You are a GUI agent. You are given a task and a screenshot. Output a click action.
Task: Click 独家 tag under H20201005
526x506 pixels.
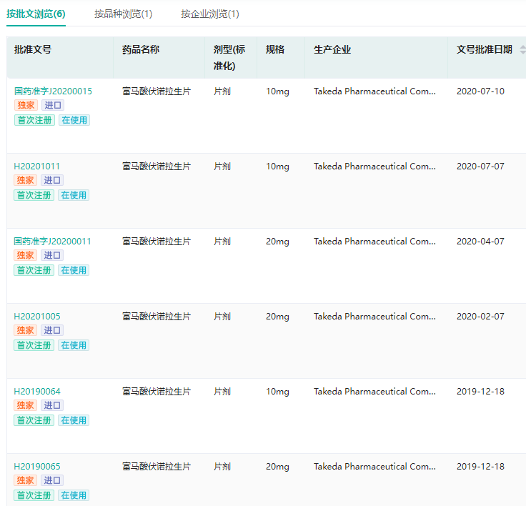[25, 330]
